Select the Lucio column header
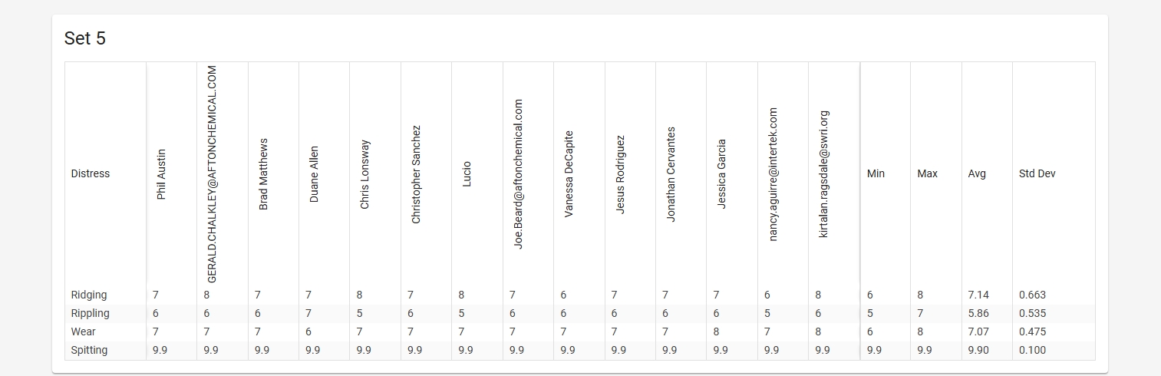This screenshot has width=1161, height=376. point(467,174)
